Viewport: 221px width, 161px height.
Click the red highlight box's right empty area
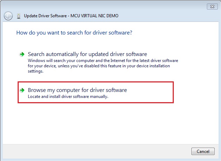pyautogui.click(x=155, y=92)
